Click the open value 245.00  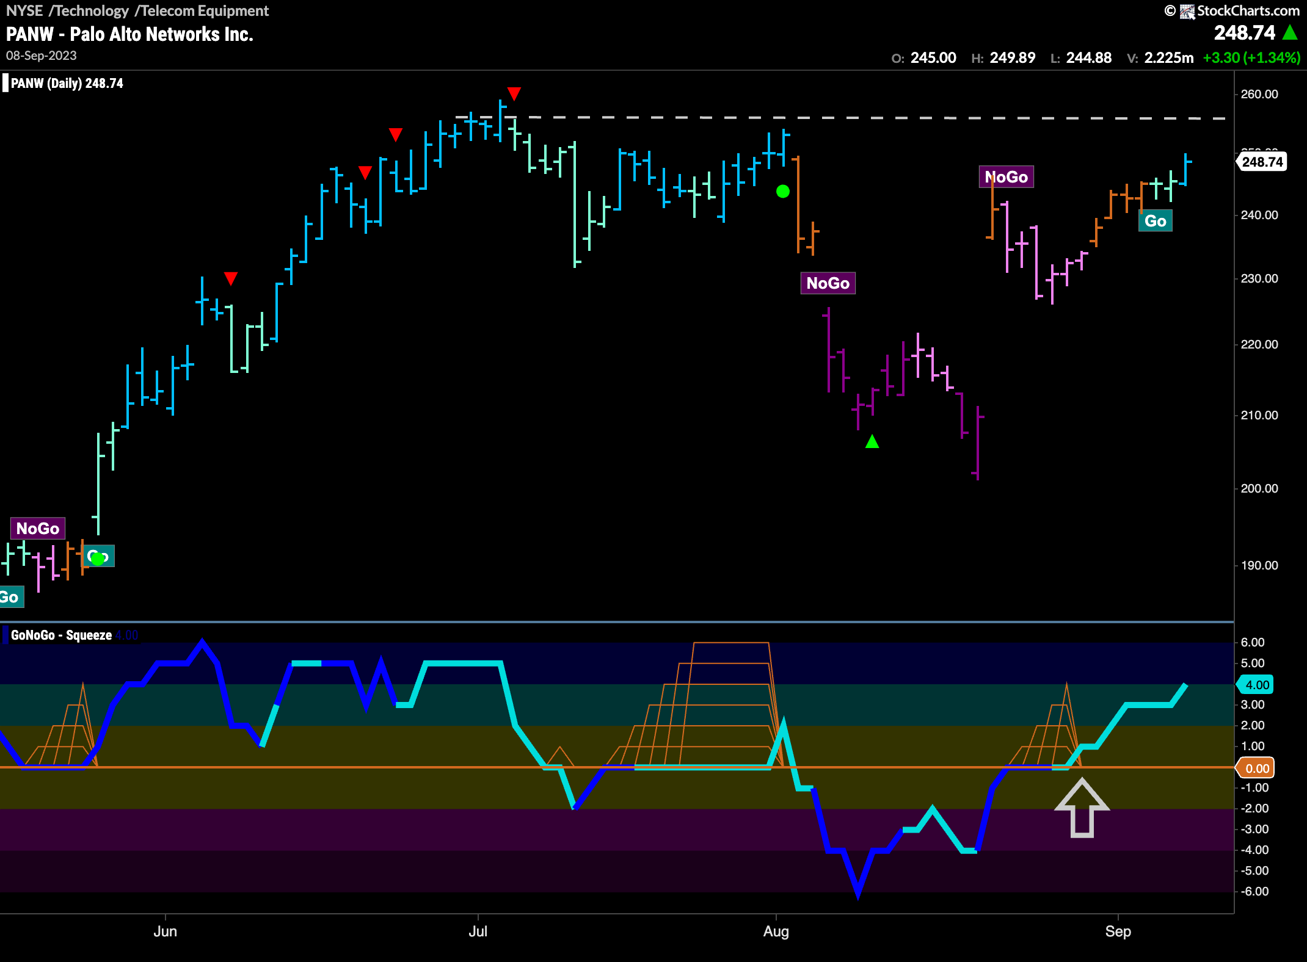coord(933,58)
